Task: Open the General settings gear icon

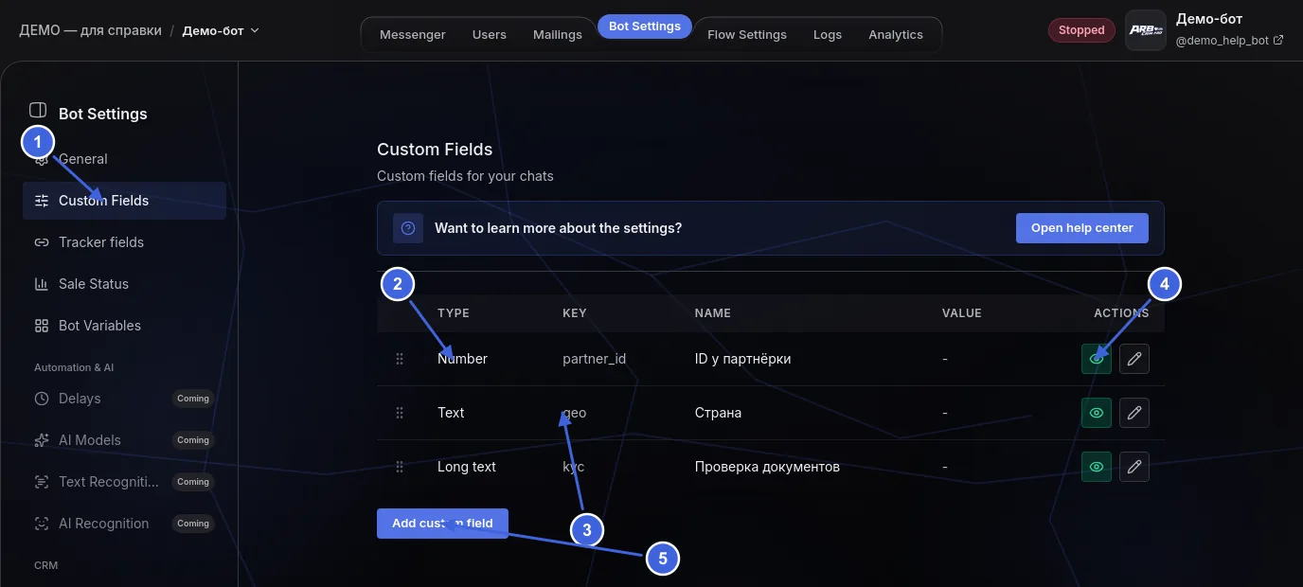Action: coord(42,159)
